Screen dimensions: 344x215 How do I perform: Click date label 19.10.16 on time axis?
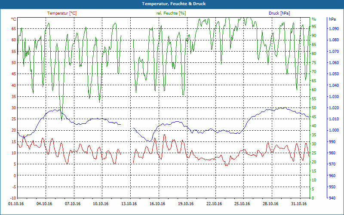[186, 204]
